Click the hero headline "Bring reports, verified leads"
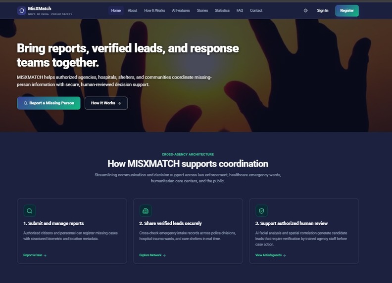The height and width of the screenshot is (283, 392). coord(128,55)
